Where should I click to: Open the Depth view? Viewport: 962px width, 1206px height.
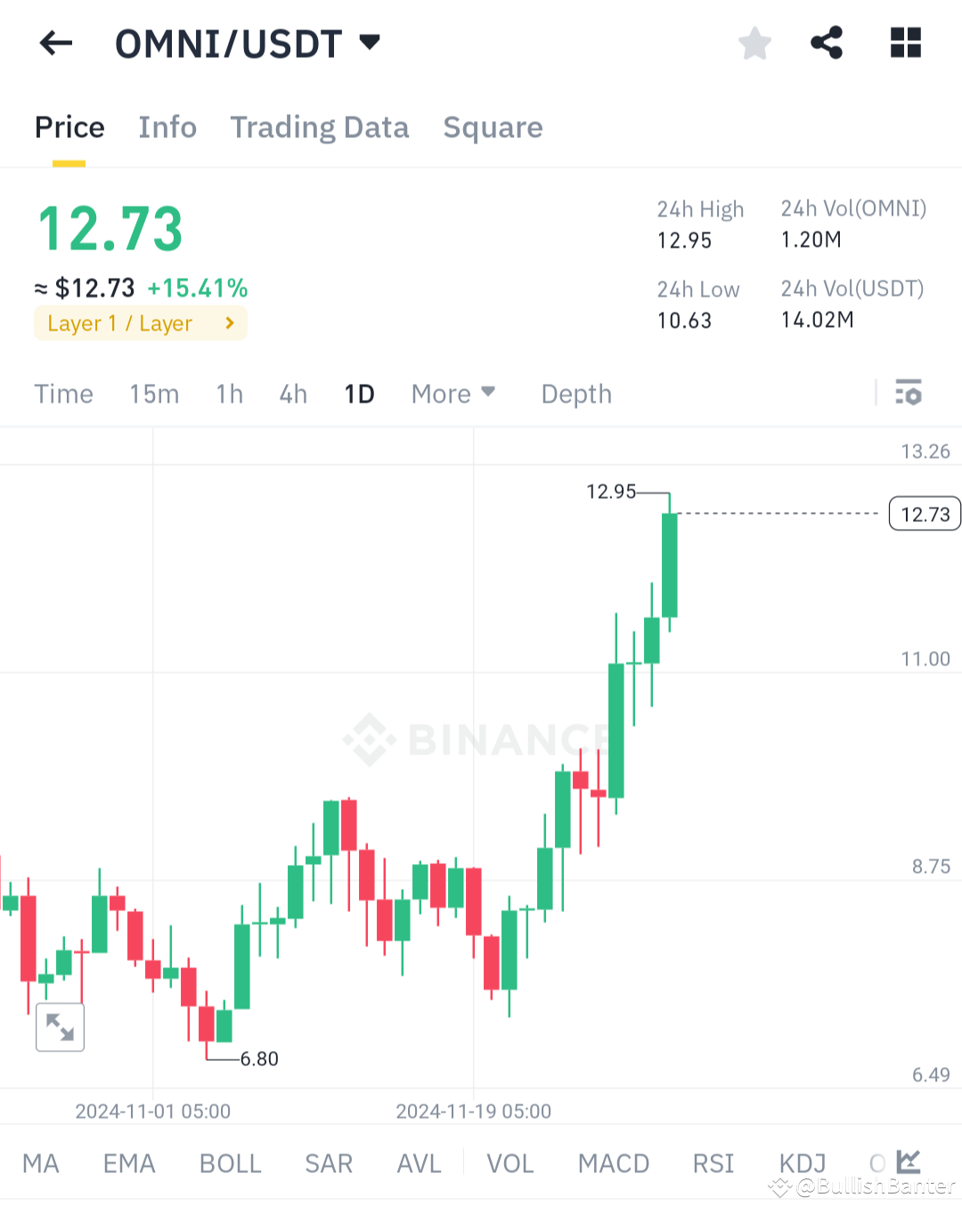click(575, 393)
